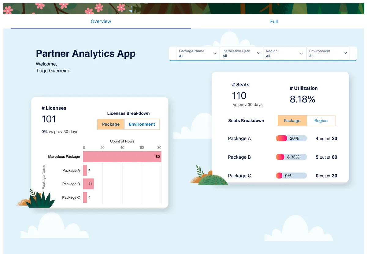The image size is (367, 254).
Task: Click the 'Partner Analytics App' heading
Action: coord(86,54)
